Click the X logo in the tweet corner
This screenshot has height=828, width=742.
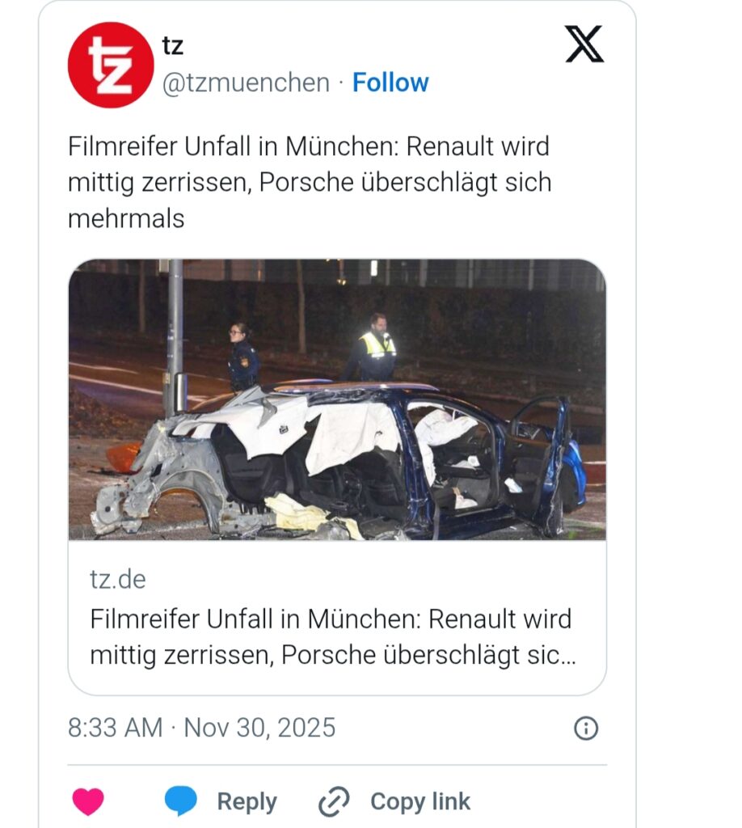[x=584, y=44]
